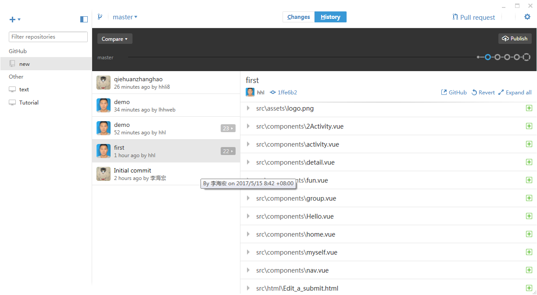Click commit hash 1ffe6b2
The image size is (537, 295).
coord(283,92)
